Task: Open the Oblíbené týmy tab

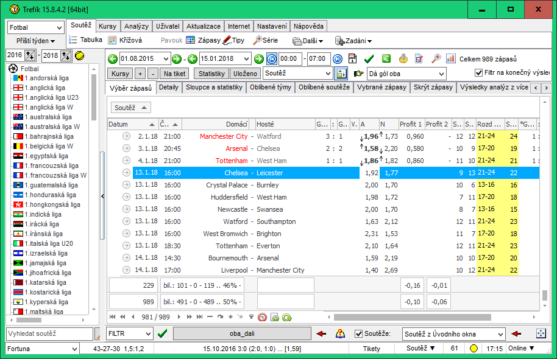Action: (271, 87)
